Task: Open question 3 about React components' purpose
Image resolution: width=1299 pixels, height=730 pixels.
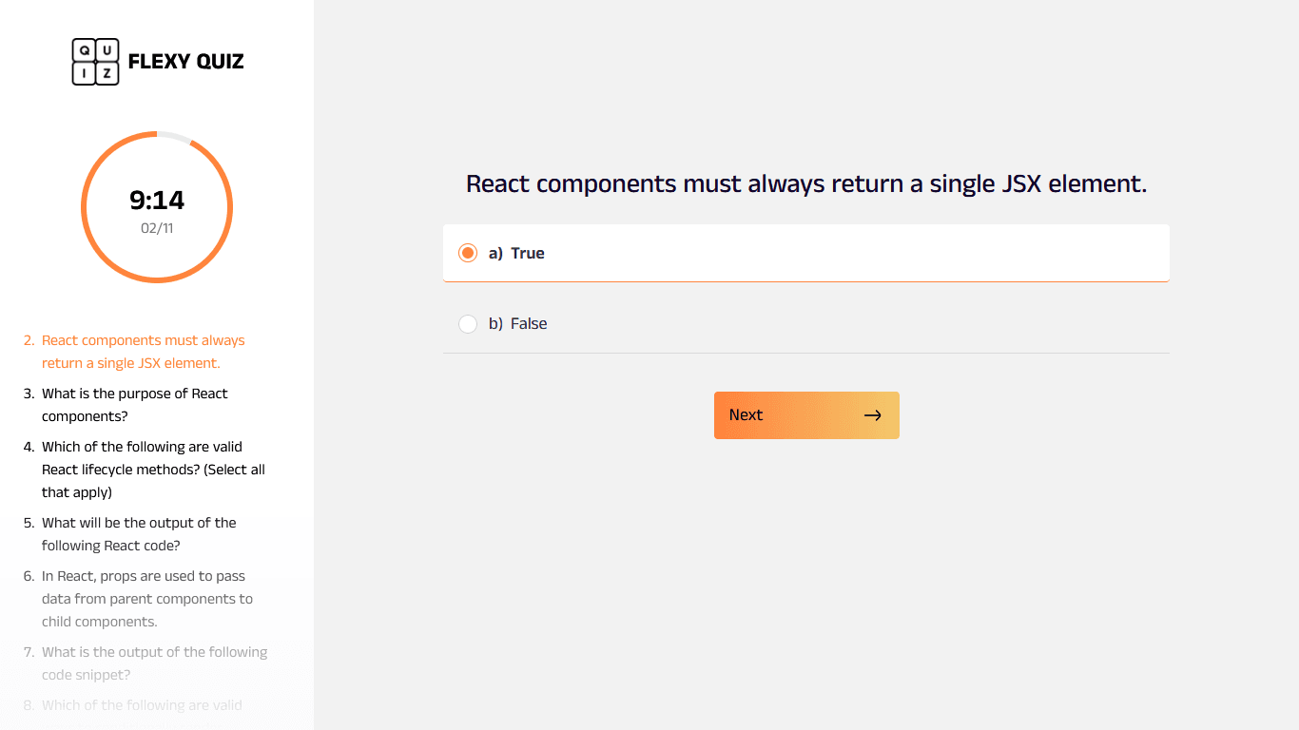Action: coord(134,404)
